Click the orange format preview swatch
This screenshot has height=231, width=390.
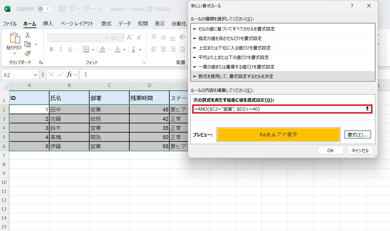279,134
